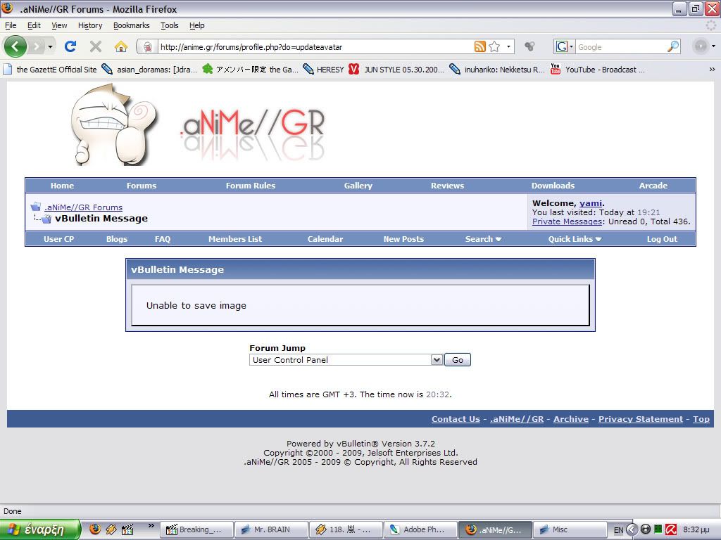Click the Go button for Forum Jump
This screenshot has width=721, height=540.
(x=458, y=359)
